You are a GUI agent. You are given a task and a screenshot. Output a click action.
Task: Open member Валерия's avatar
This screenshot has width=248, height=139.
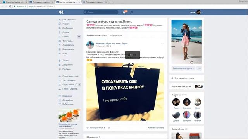pos(187,115)
